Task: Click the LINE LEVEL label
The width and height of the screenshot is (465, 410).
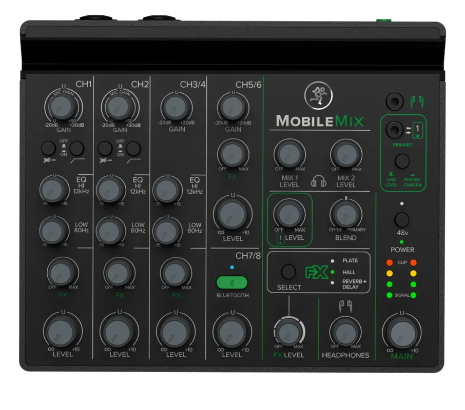Action: coord(391,182)
